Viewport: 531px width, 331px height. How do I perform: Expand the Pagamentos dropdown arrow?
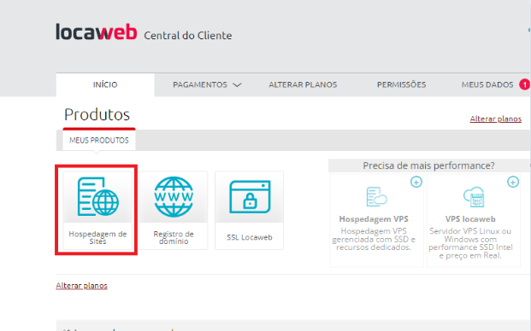tap(237, 84)
